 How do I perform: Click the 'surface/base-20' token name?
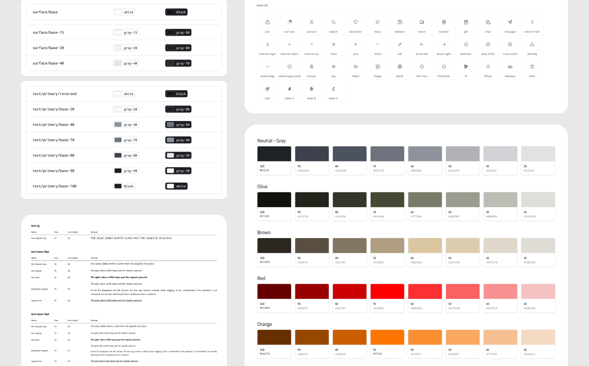pos(48,48)
